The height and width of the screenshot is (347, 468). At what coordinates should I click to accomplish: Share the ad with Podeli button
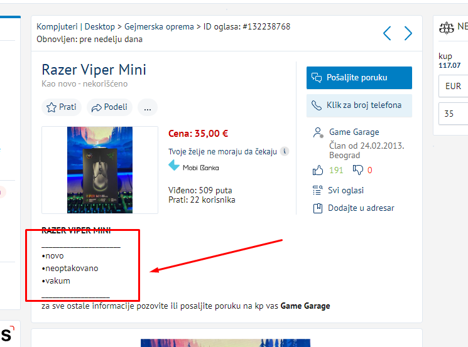click(x=109, y=107)
